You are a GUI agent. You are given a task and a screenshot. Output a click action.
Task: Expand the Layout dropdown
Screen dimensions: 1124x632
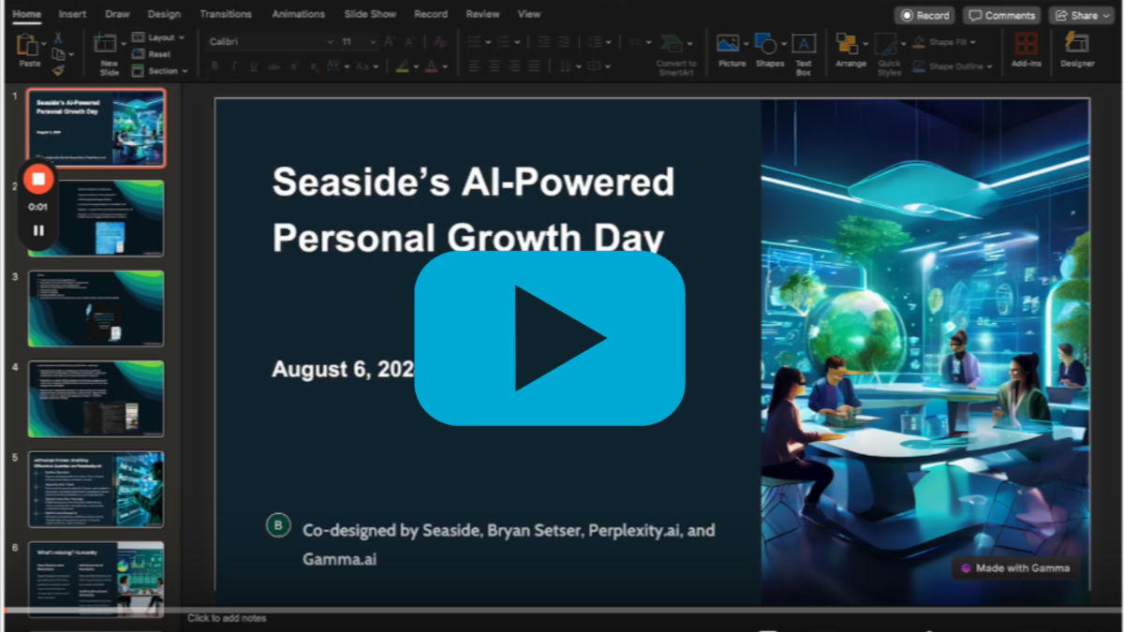tap(161, 37)
